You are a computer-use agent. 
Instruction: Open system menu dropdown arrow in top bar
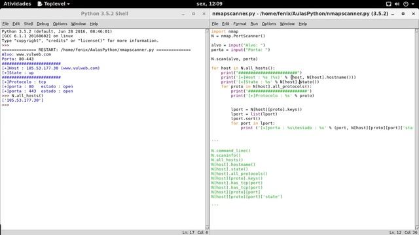point(412,4)
